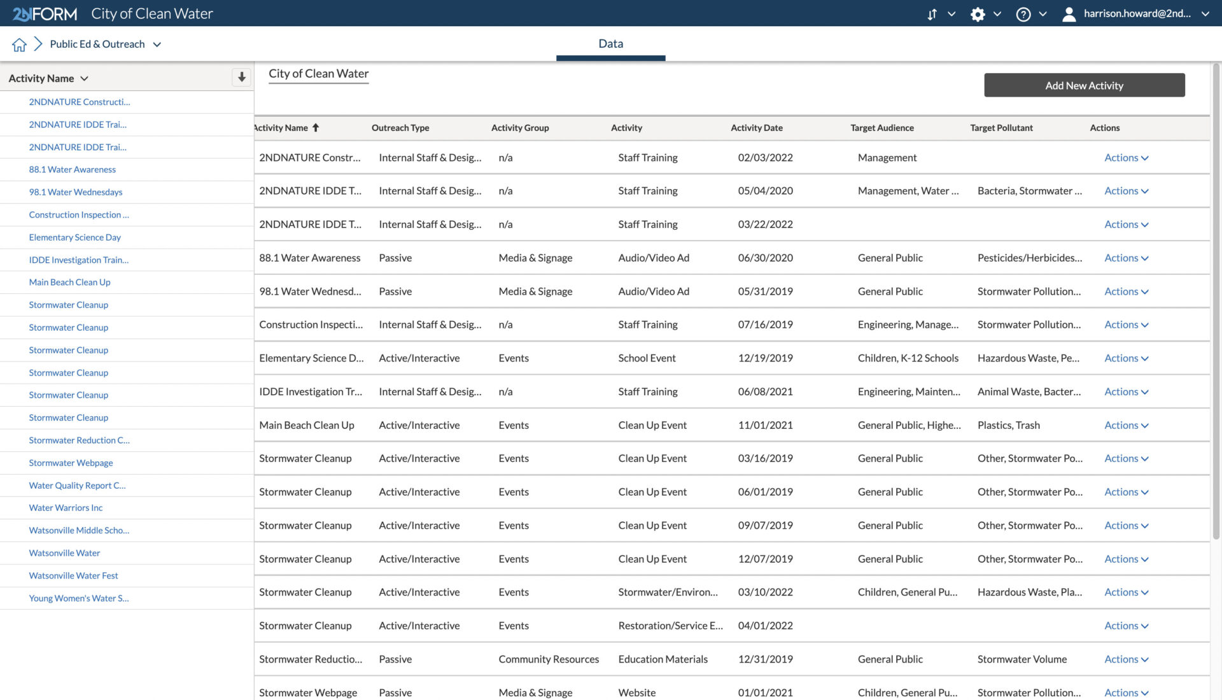Click the City of Clean Water table title
The width and height of the screenshot is (1222, 700).
click(319, 74)
